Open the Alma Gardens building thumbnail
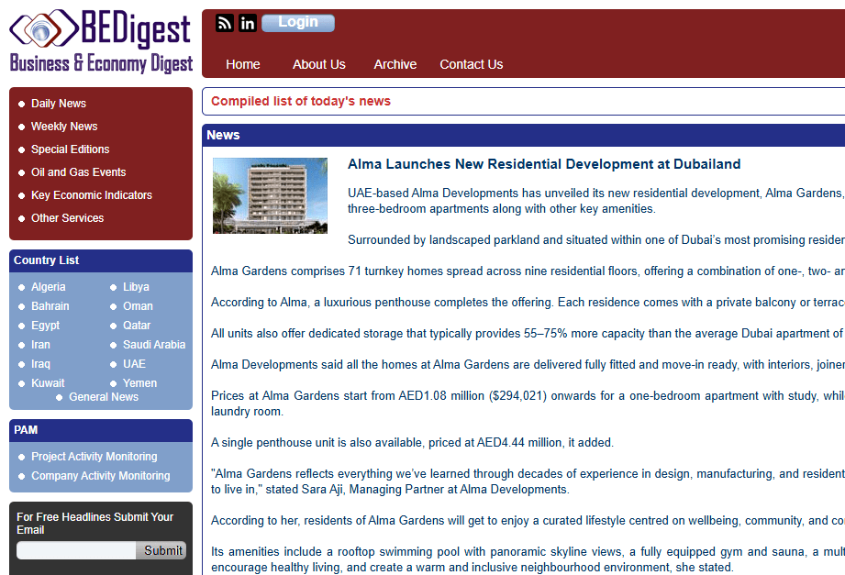This screenshot has width=845, height=575. 270,195
